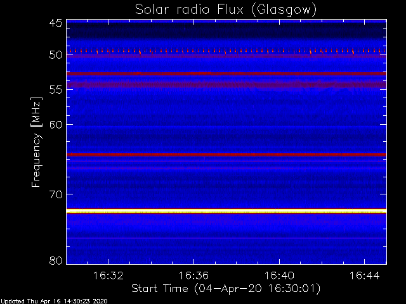Click the 16:36 time axis label
This screenshot has width=406, height=304.
click(x=193, y=275)
